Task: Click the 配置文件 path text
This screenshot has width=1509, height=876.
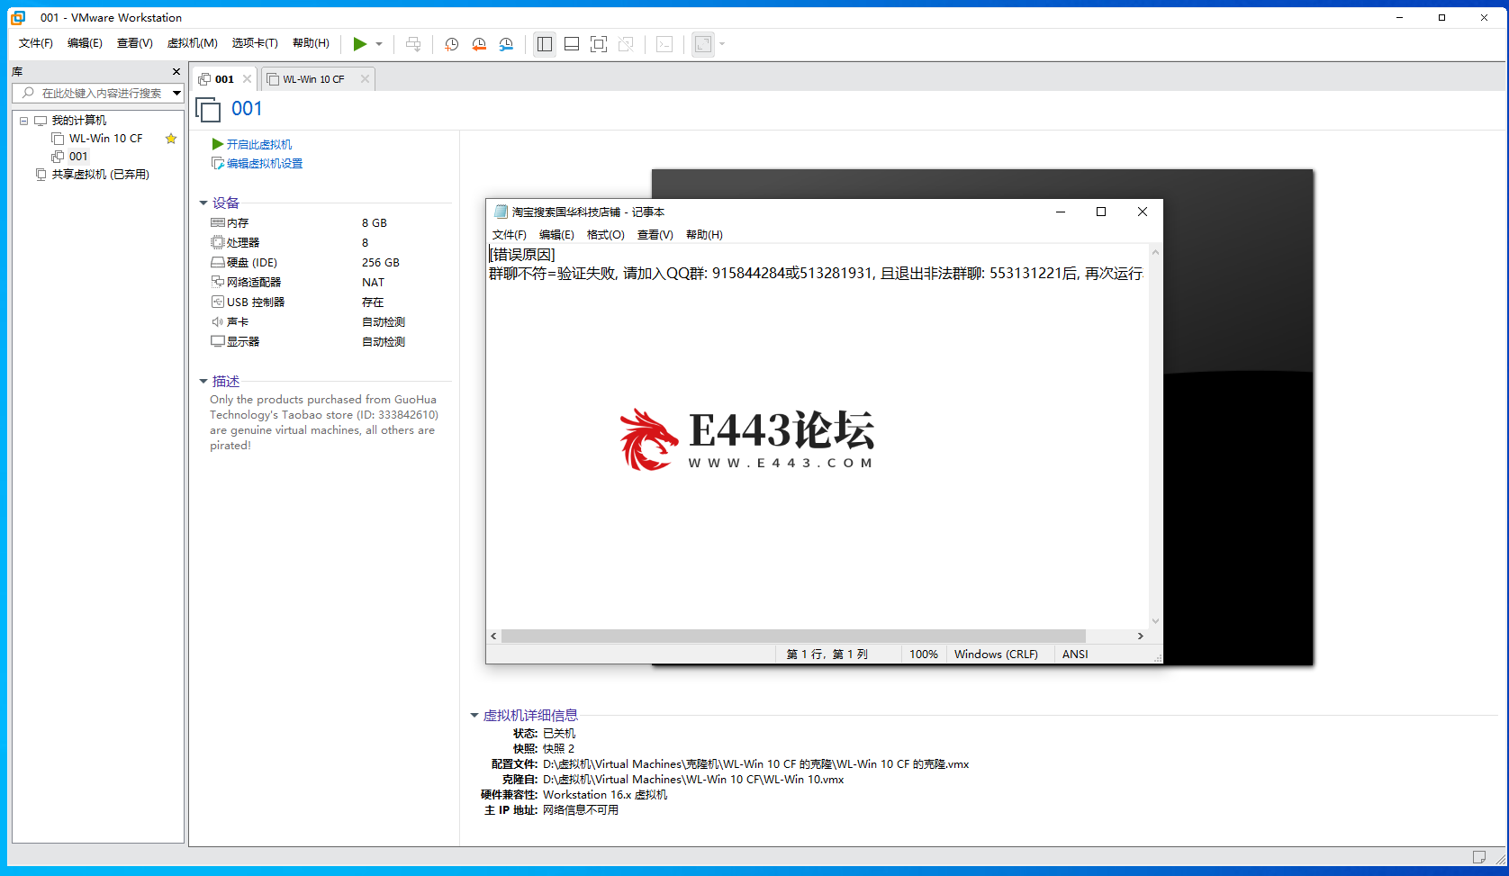Action: point(755,764)
